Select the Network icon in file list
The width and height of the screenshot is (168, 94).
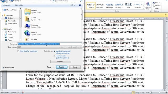point(27,33)
